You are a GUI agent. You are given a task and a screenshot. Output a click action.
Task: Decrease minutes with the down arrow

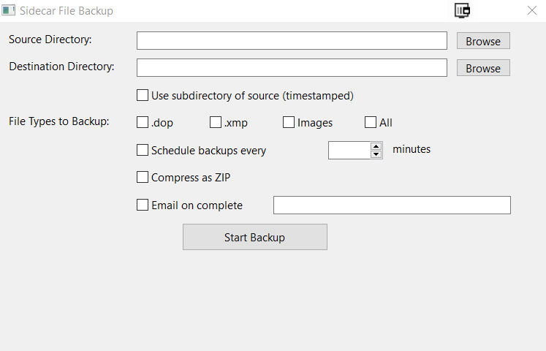(376, 154)
